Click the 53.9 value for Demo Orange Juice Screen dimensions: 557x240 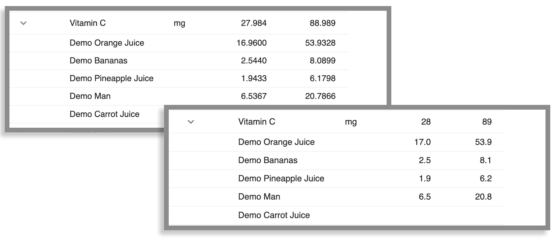tap(483, 142)
